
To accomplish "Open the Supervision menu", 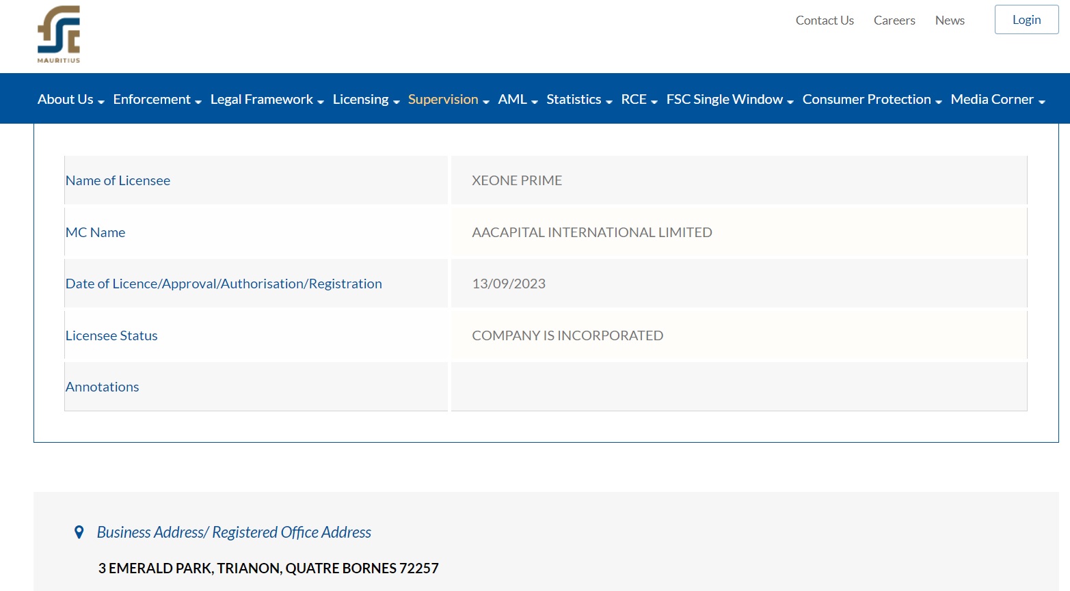I will pos(443,99).
